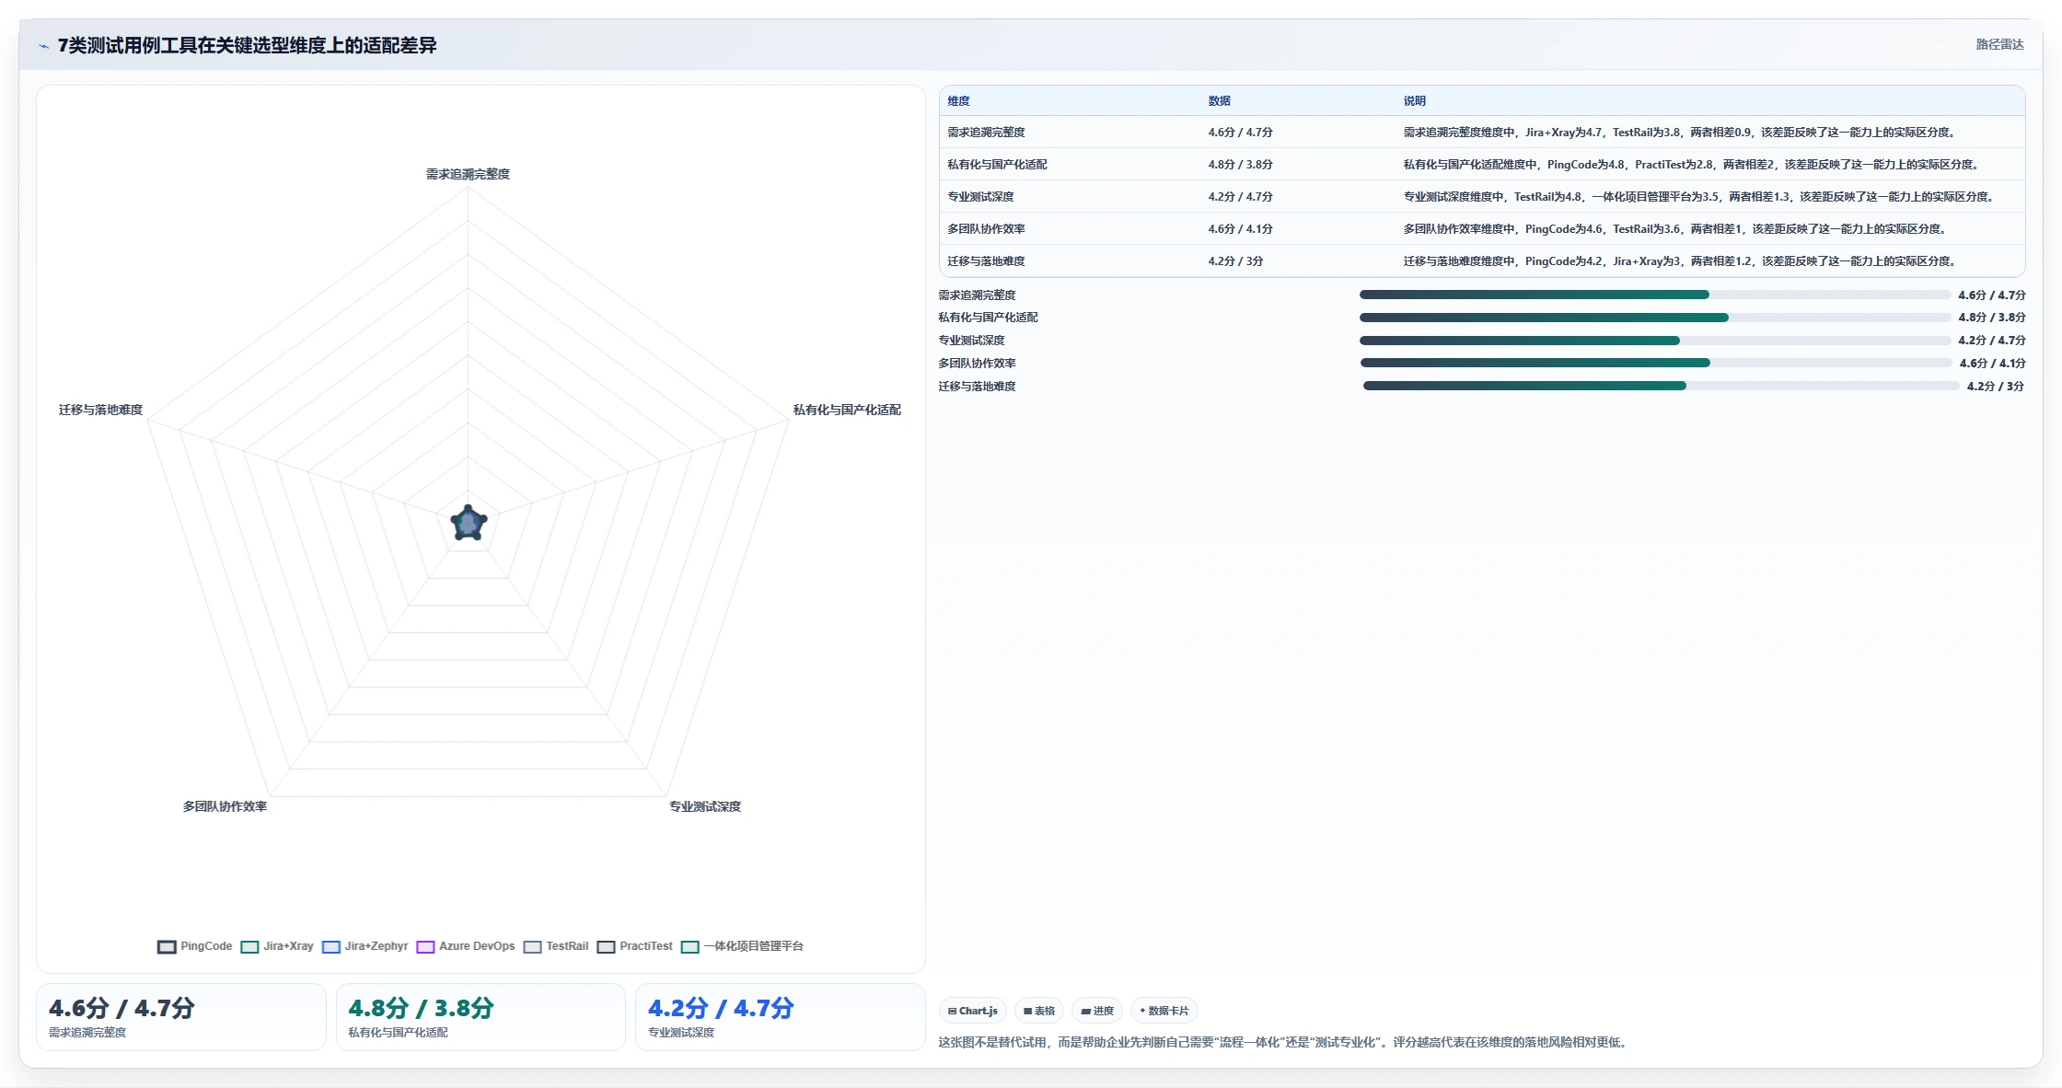Toggle Azure DevOps legend entry
Screen dimensions: 2062x1088
click(x=466, y=946)
